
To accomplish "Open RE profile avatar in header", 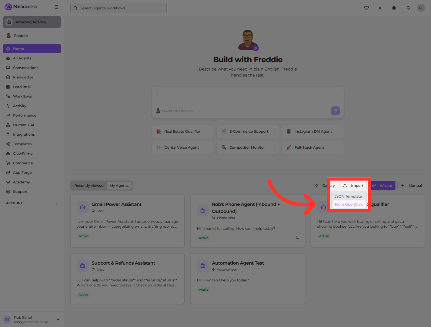I will 421,8.
